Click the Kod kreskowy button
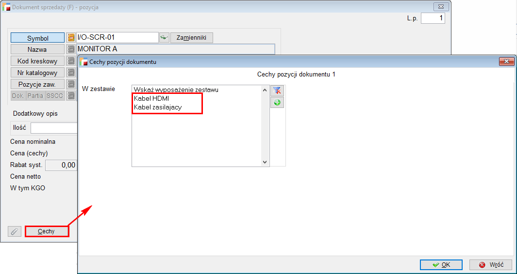517x274 pixels. [x=37, y=61]
